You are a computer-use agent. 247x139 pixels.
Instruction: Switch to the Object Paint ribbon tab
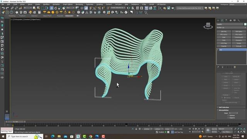click(47, 16)
